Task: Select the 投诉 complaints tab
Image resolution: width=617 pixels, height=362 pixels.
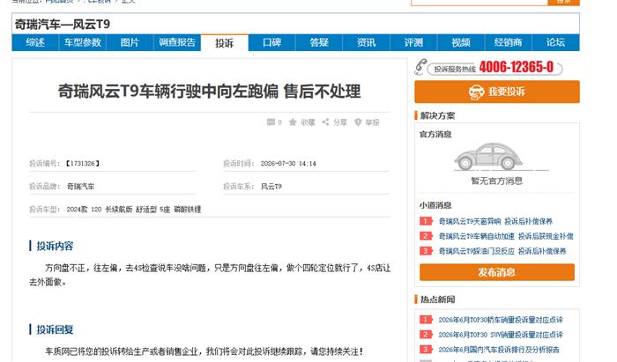Action: pos(224,43)
